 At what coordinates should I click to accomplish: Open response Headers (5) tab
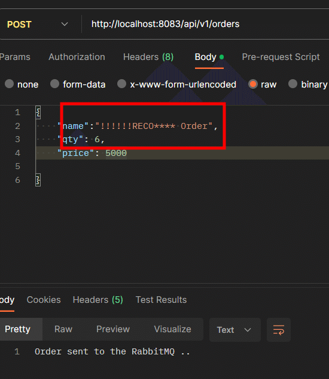[98, 300]
